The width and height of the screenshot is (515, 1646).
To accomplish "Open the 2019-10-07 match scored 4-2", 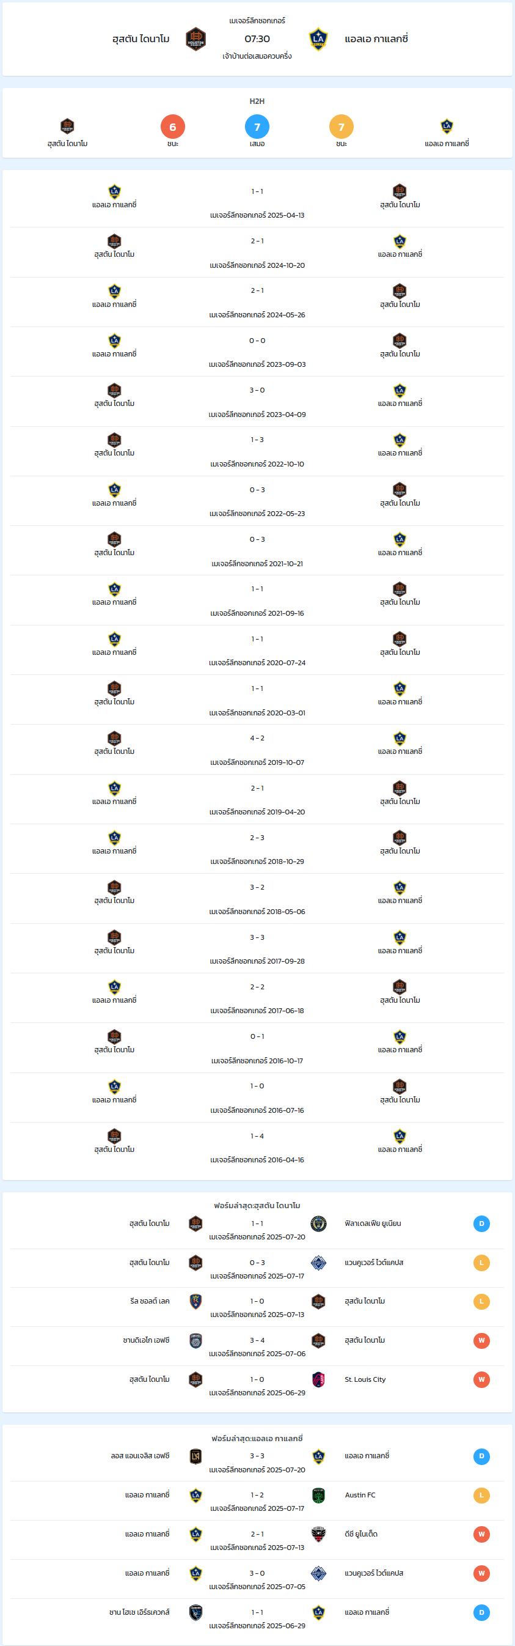I will (x=257, y=750).
